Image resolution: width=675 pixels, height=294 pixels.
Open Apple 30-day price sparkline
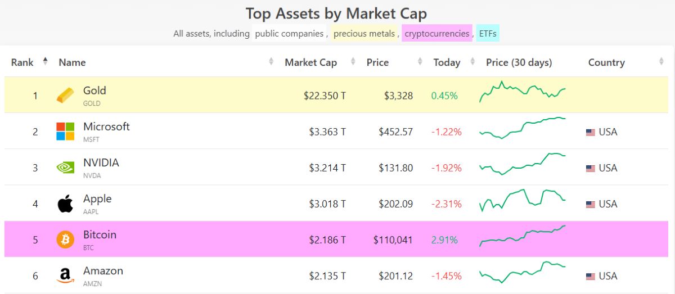tap(523, 200)
